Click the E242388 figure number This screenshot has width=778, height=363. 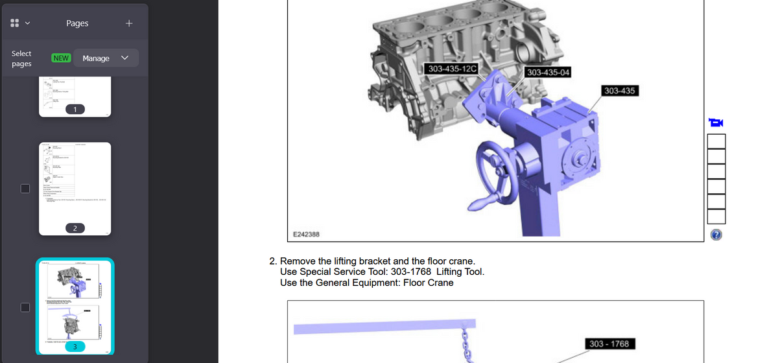(x=306, y=235)
